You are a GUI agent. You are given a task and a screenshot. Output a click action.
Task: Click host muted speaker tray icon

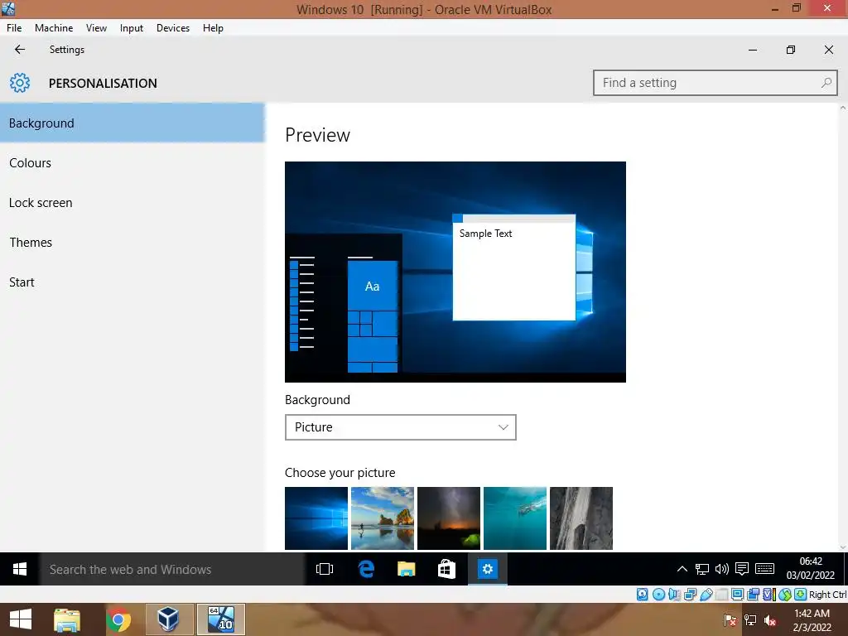(x=769, y=620)
